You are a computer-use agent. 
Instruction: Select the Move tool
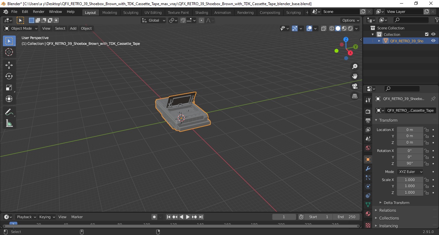click(x=9, y=65)
